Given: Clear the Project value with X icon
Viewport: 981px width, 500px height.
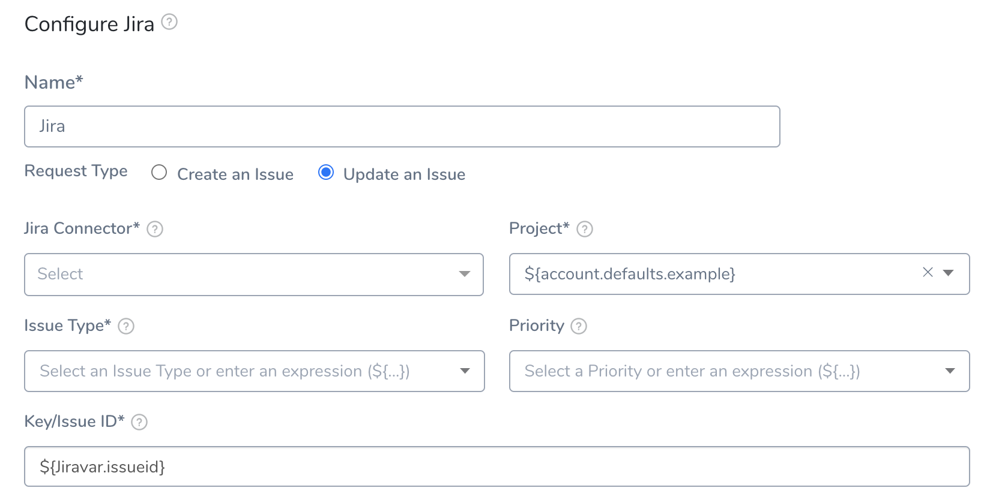Looking at the screenshot, I should point(928,272).
